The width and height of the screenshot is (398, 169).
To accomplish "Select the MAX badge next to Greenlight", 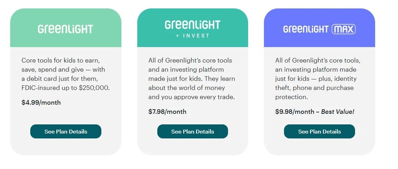I will (x=343, y=30).
